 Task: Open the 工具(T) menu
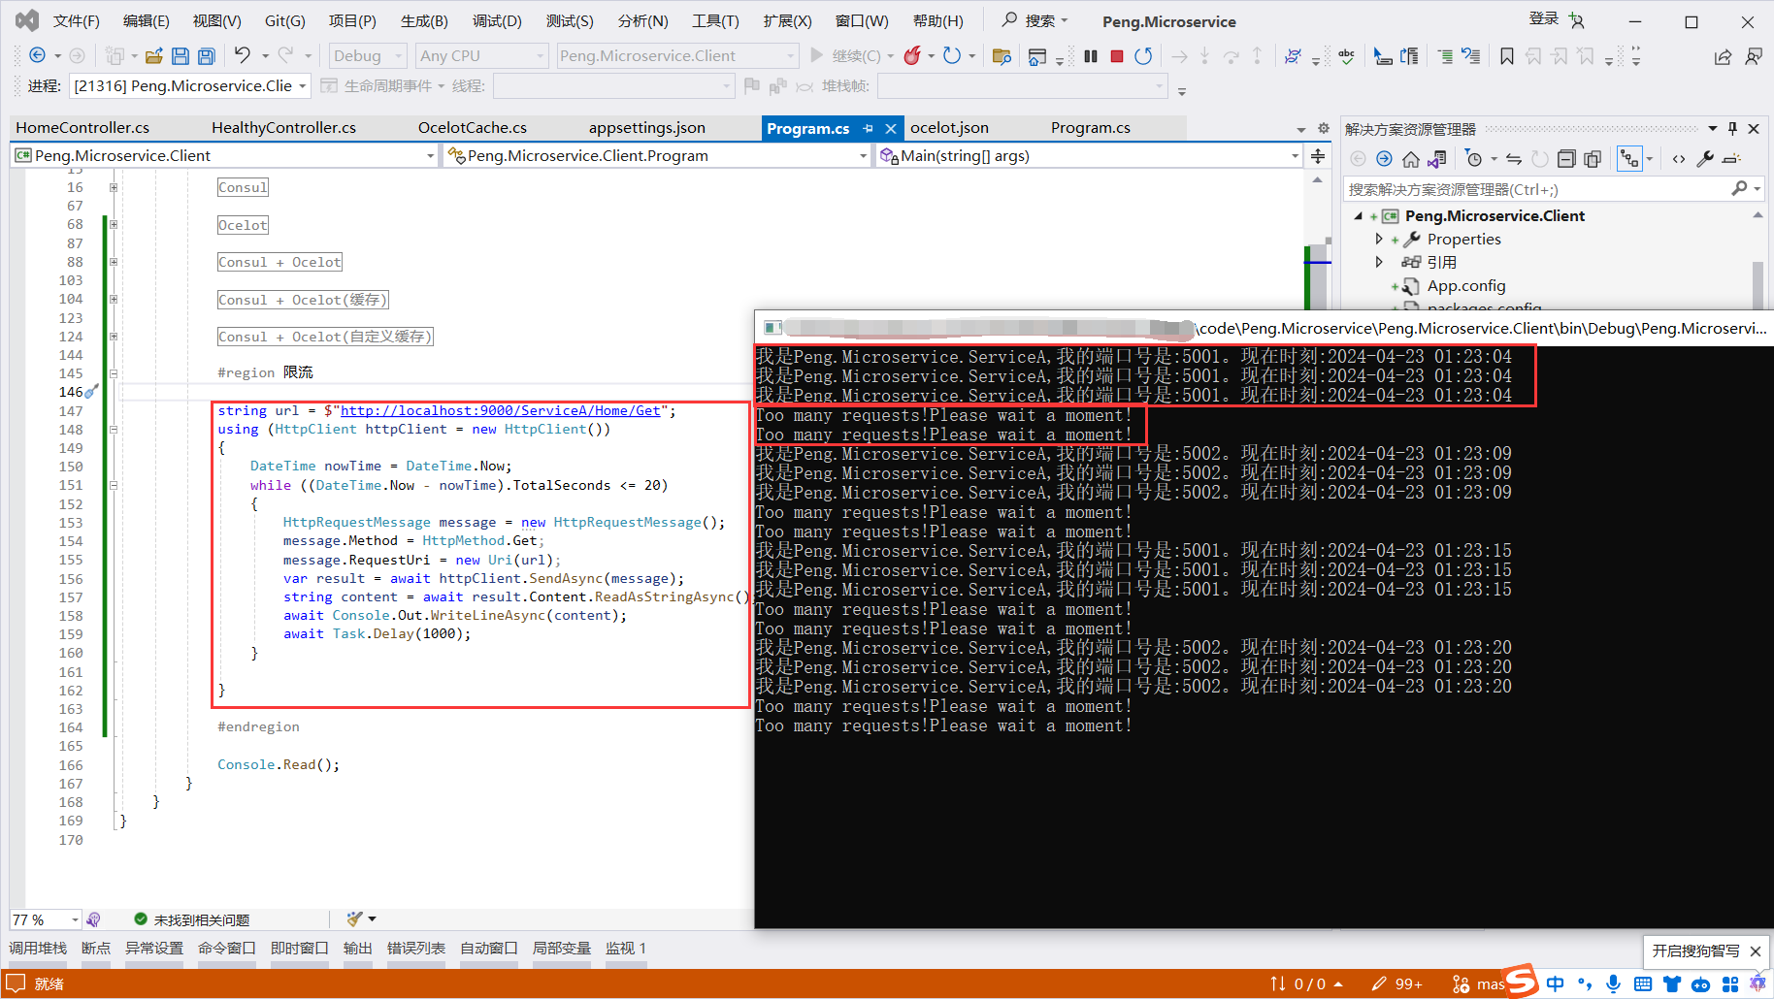715,21
